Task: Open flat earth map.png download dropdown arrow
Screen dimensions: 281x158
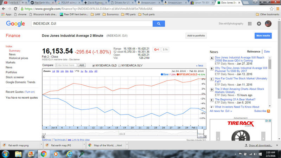Action: pyautogui.click(x=41, y=144)
